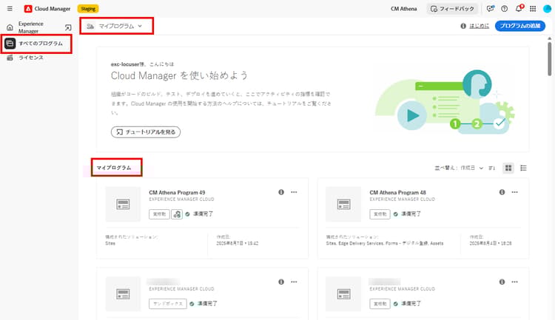This screenshot has width=555, height=320.
Task: Click the Adobe Cloud Manager logo
Action: pyautogui.click(x=28, y=8)
